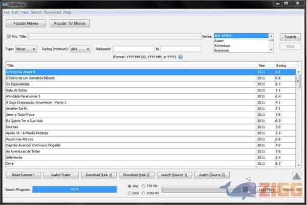The height and width of the screenshot is (205, 307).
Task: Click the Popular TV Shows button
Action: tap(70, 23)
